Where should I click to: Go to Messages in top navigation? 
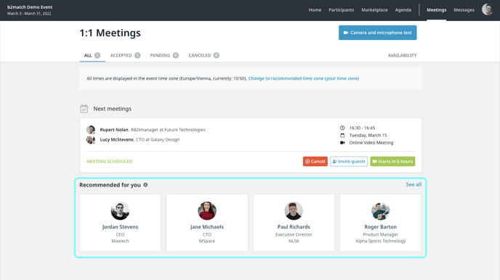click(x=464, y=10)
